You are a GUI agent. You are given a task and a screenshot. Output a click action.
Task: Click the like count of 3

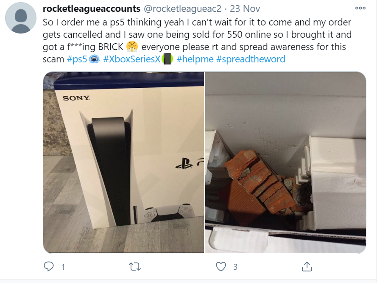235,267
